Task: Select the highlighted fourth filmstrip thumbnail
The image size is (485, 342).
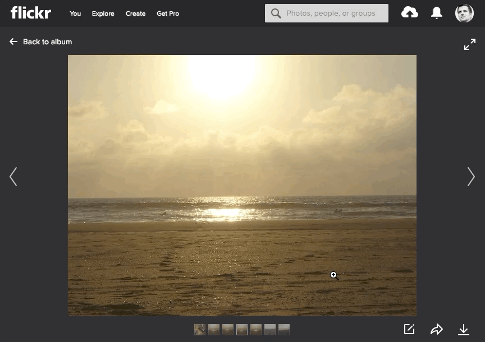Action: [x=242, y=330]
